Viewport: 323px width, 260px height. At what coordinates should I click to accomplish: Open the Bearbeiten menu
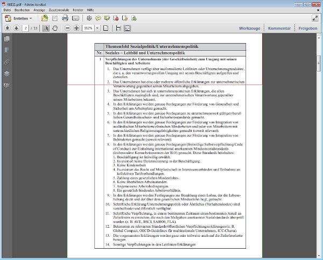click(x=23, y=11)
